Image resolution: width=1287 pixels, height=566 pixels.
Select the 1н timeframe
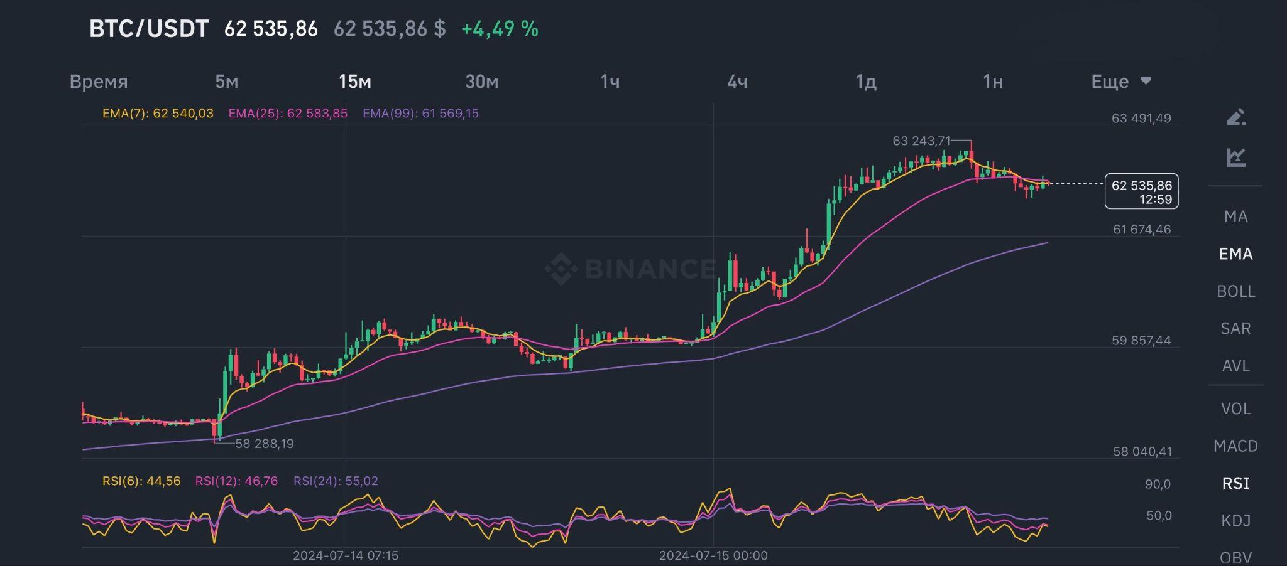tap(993, 82)
